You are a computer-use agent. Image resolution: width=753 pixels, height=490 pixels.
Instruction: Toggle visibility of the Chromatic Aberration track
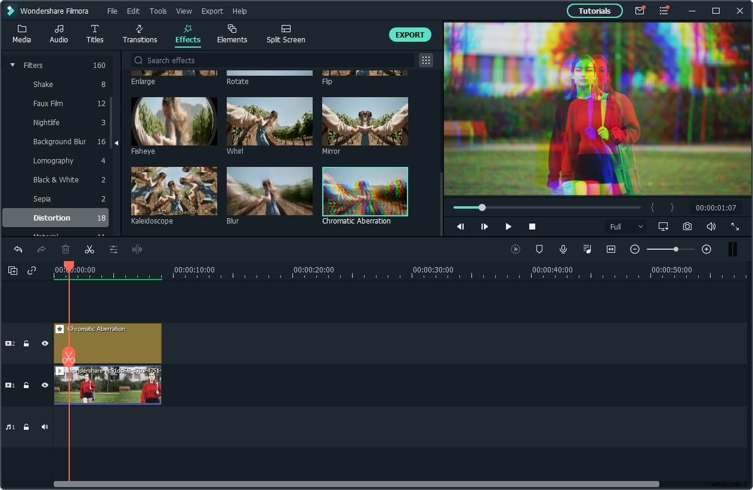(44, 343)
